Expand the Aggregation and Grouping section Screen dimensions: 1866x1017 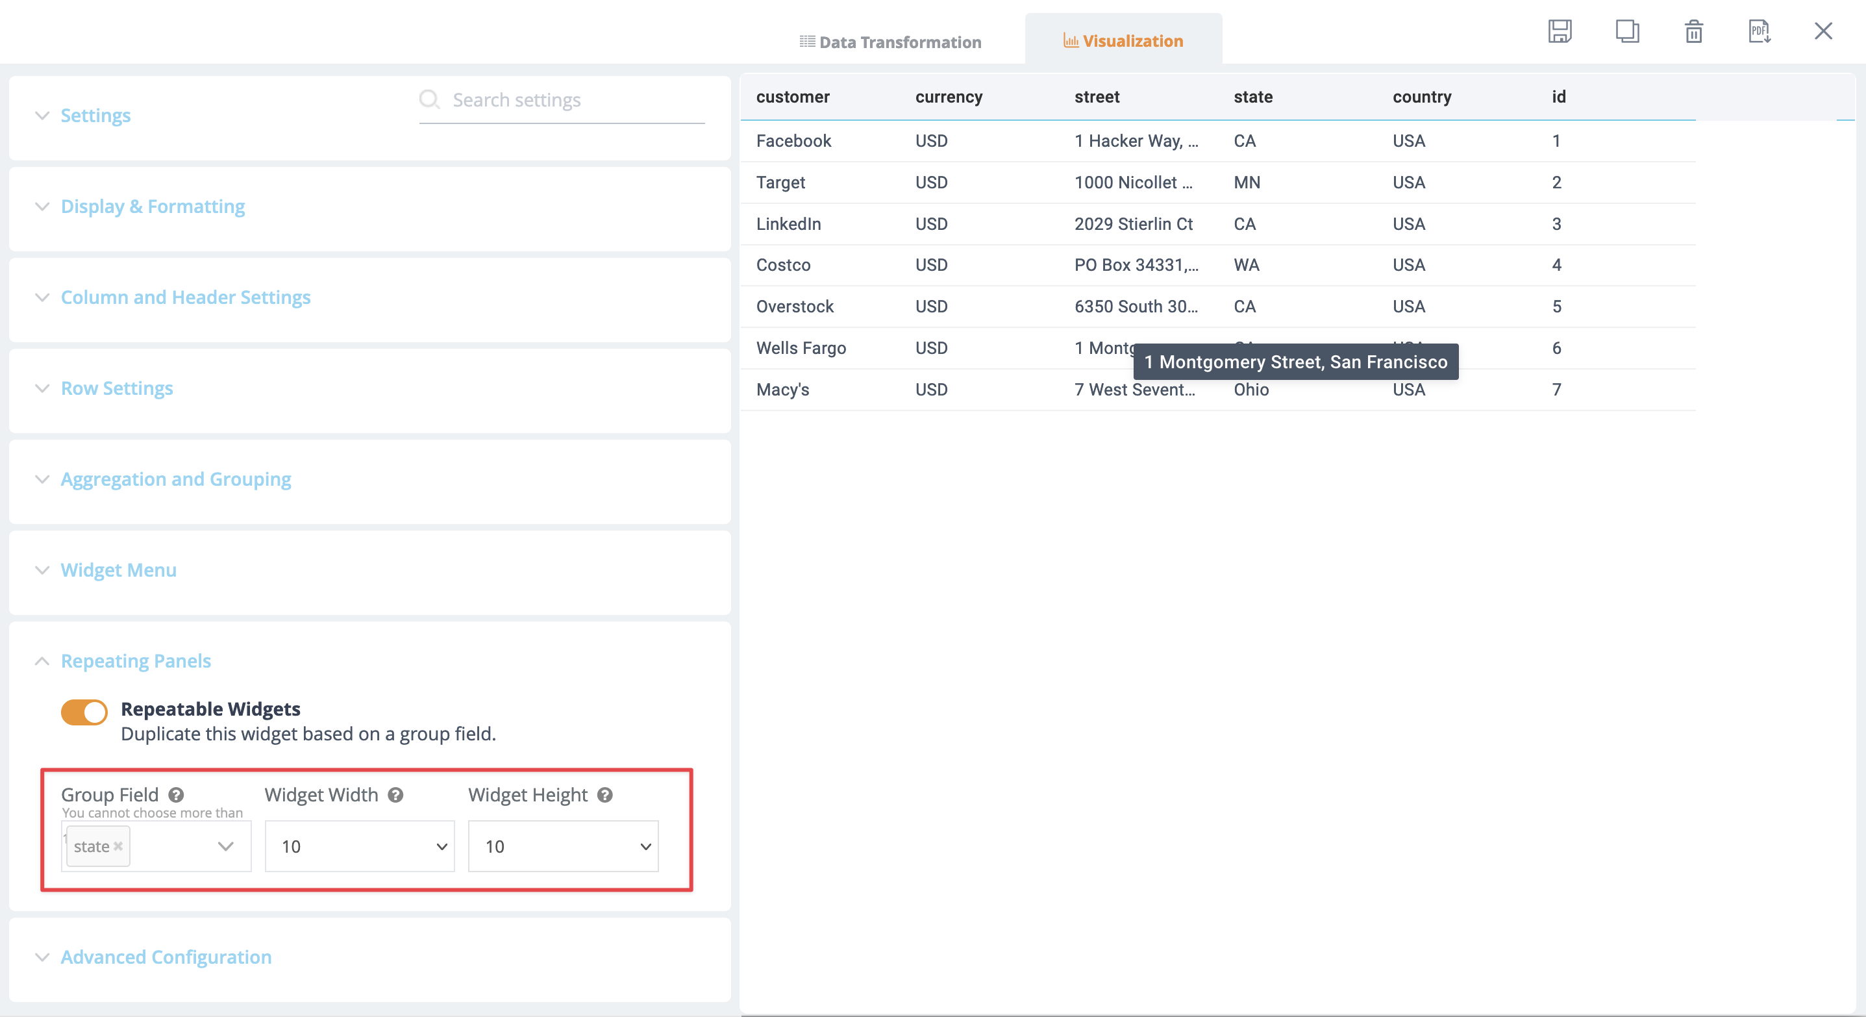click(175, 479)
